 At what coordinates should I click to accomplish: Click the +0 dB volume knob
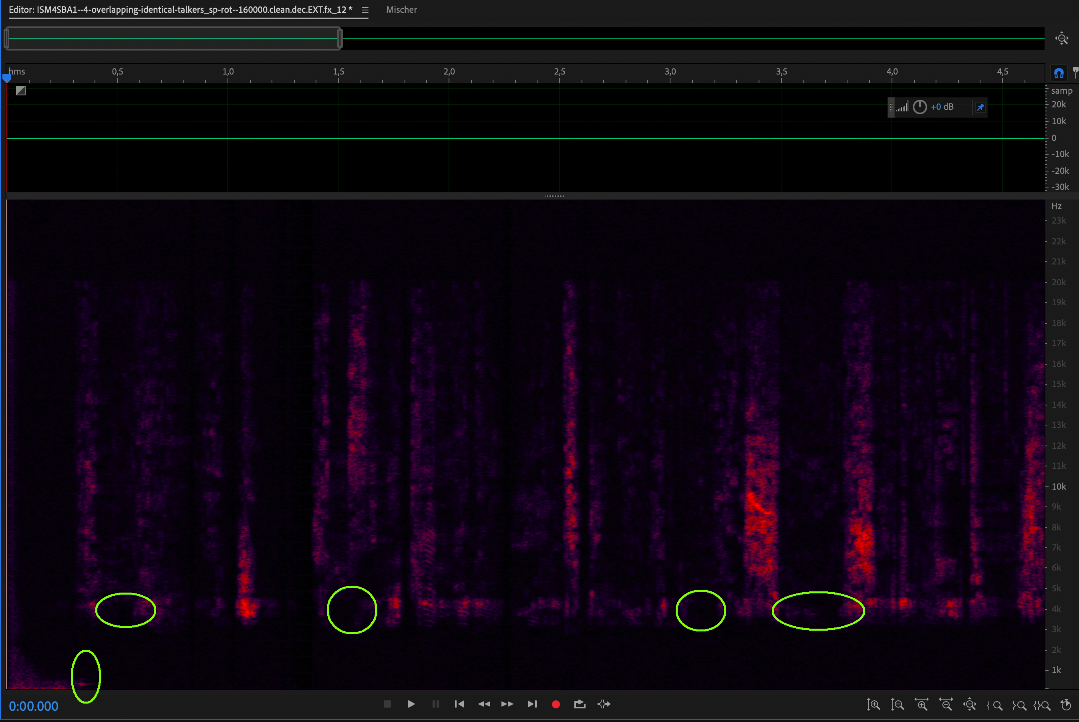click(x=919, y=107)
